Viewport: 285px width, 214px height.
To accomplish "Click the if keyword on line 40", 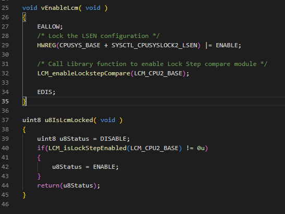I will [x=41, y=148].
